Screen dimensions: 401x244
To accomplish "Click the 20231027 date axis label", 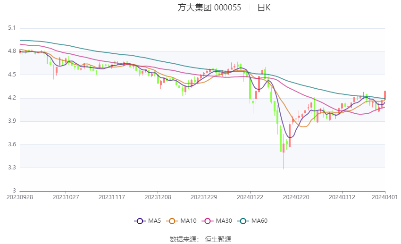I will click(x=66, y=197).
